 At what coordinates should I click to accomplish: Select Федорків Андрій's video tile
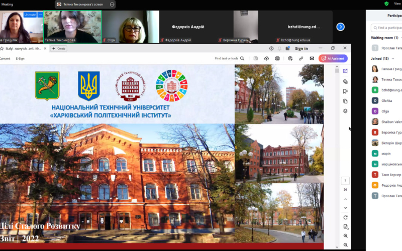point(188,27)
